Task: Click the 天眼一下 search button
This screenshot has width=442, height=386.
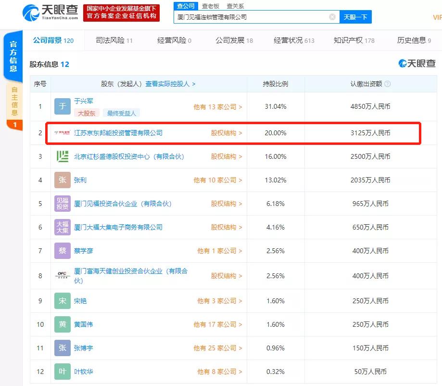Action: [x=355, y=17]
